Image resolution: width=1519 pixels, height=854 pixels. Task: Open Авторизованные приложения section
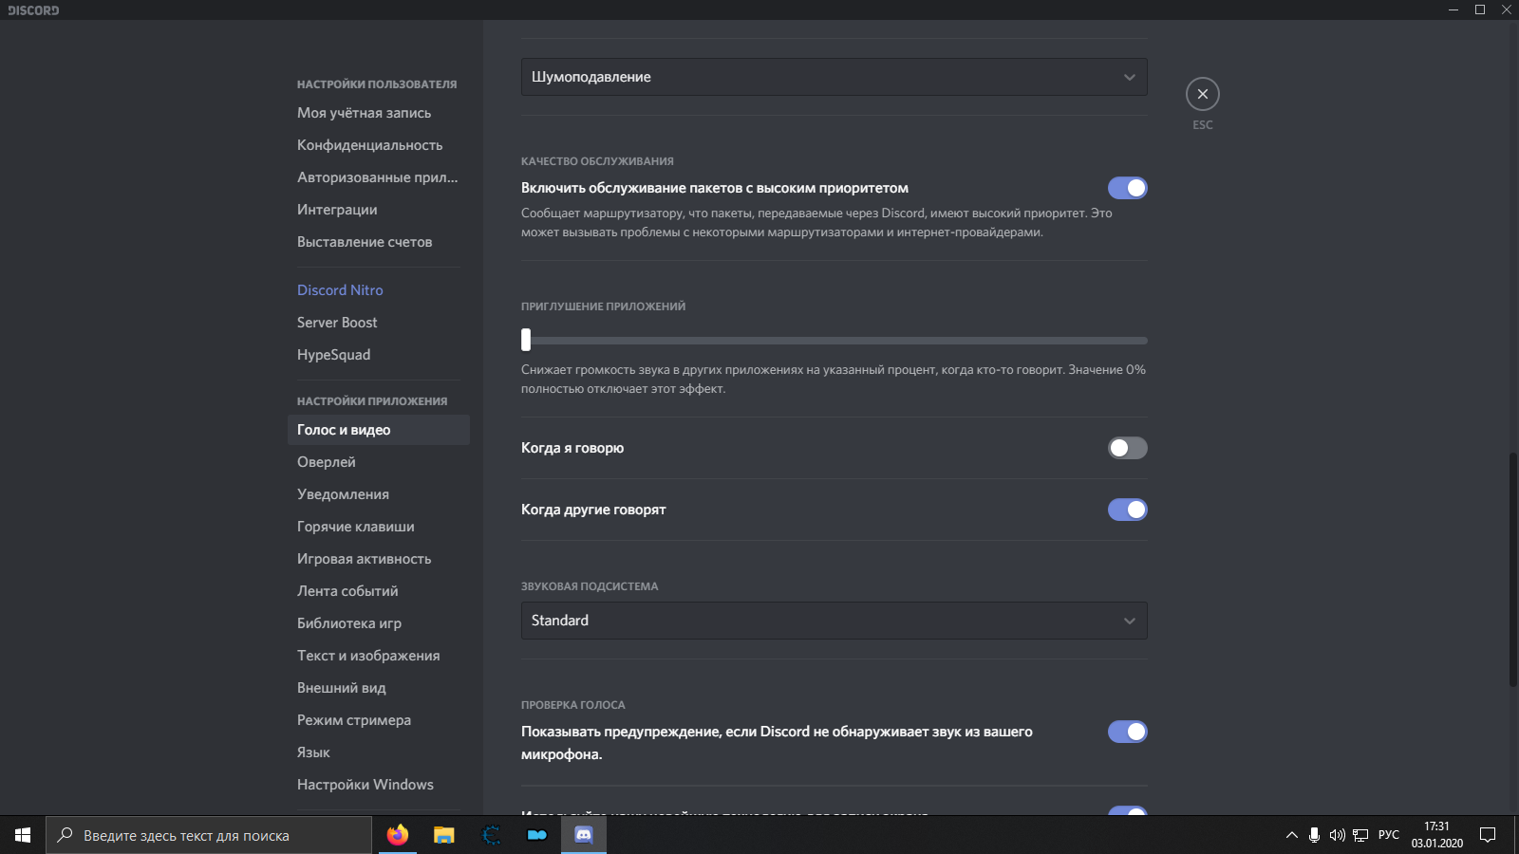pos(378,177)
